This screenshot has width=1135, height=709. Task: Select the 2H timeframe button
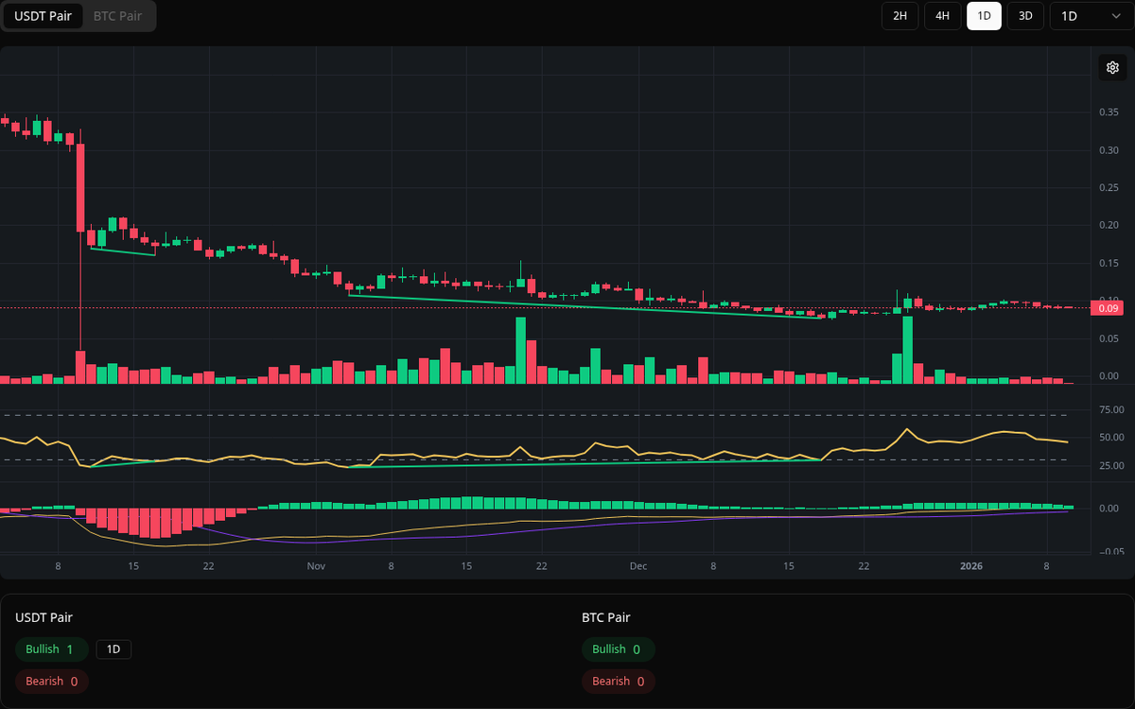click(899, 16)
